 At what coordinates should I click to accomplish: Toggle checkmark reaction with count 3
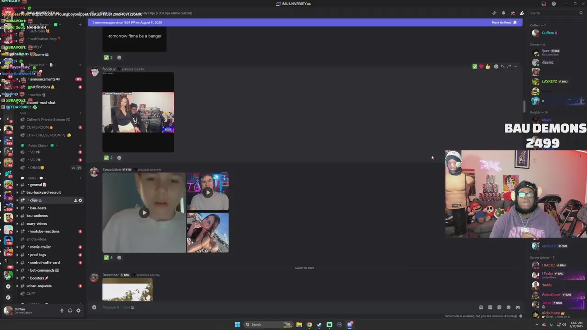coord(108,57)
